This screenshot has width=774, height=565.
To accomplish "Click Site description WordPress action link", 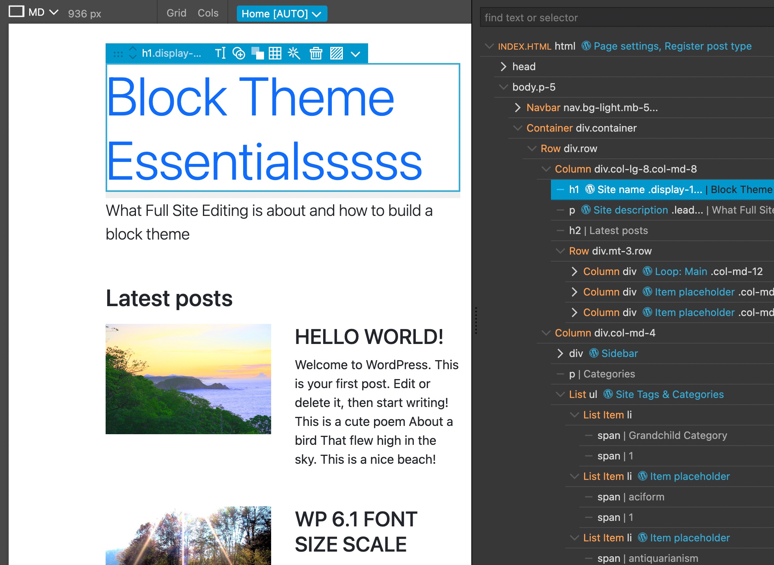I will pos(631,210).
